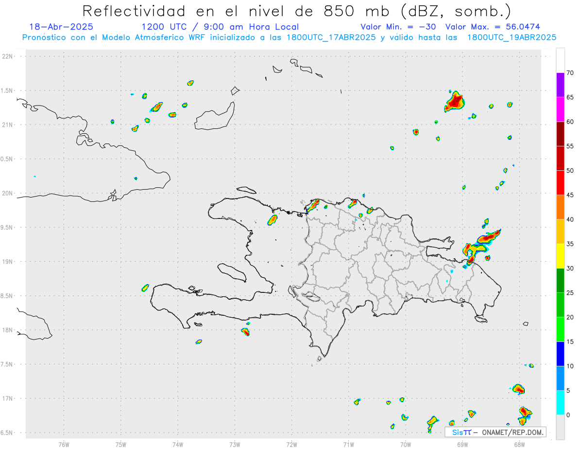Select the colorbar tick label '45'
Image resolution: width=583 pixels, height=451 pixels.
(570, 195)
